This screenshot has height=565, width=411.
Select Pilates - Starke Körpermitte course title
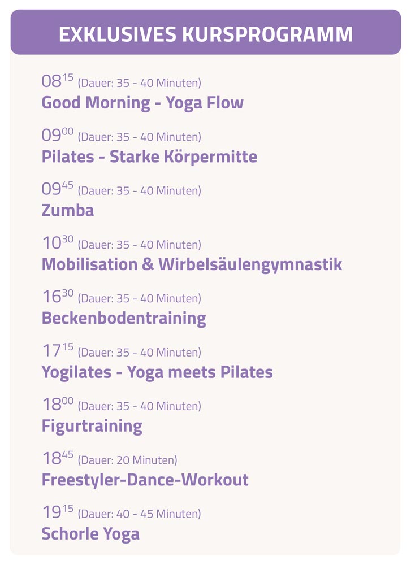(x=149, y=157)
